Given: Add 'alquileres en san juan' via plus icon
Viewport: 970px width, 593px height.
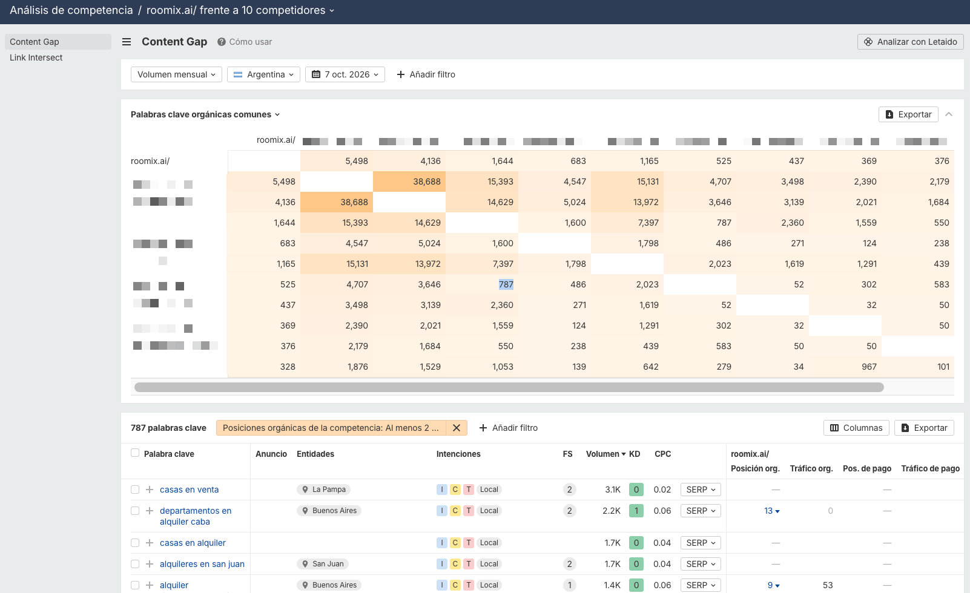Looking at the screenshot, I should [x=150, y=564].
